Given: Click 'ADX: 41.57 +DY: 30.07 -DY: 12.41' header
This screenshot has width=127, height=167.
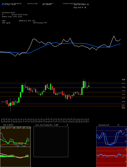Looking at the screenshot, I should (x=16, y=128).
